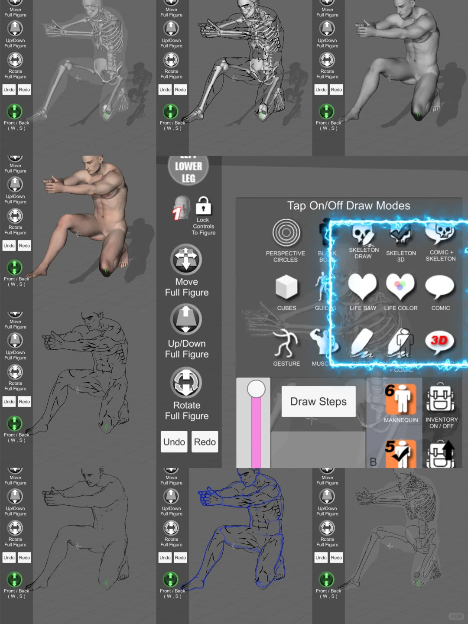
Task: Select the Guides figure draw mode icon
Action: pos(323,287)
